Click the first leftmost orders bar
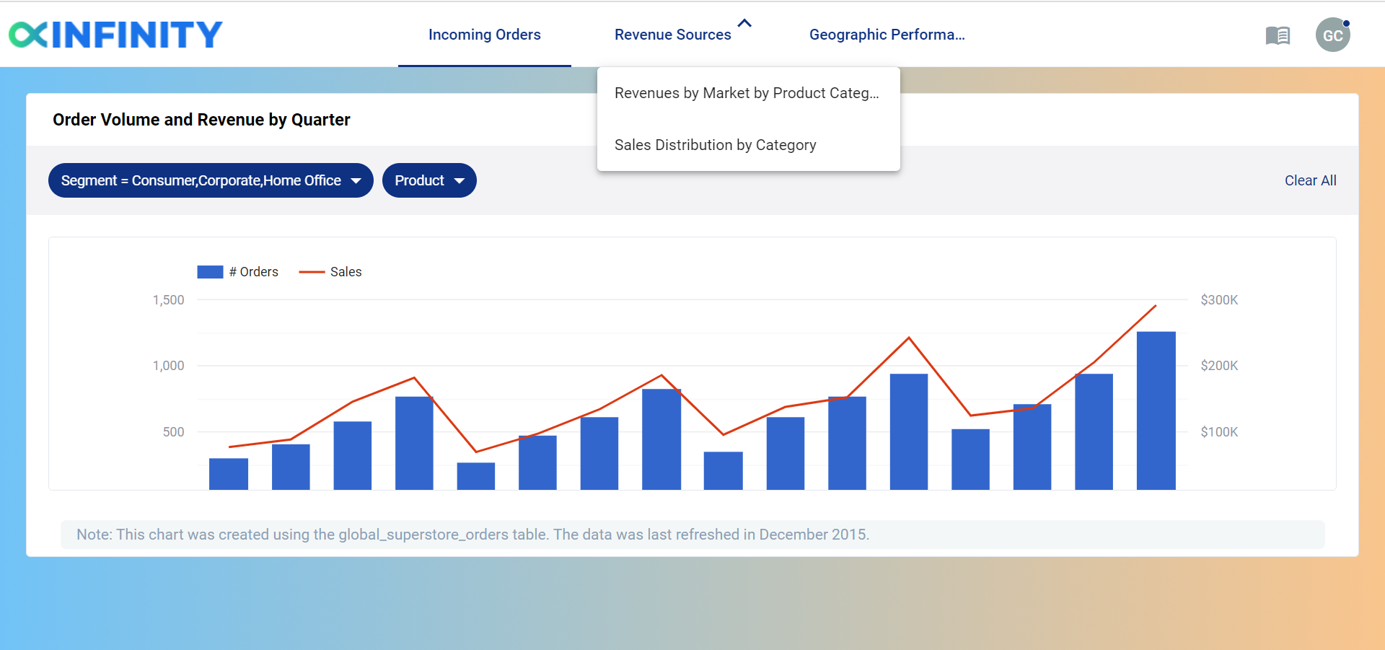The image size is (1385, 650). tap(229, 474)
